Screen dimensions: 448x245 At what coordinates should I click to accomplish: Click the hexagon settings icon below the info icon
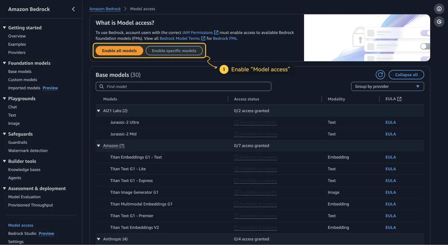coord(439,22)
